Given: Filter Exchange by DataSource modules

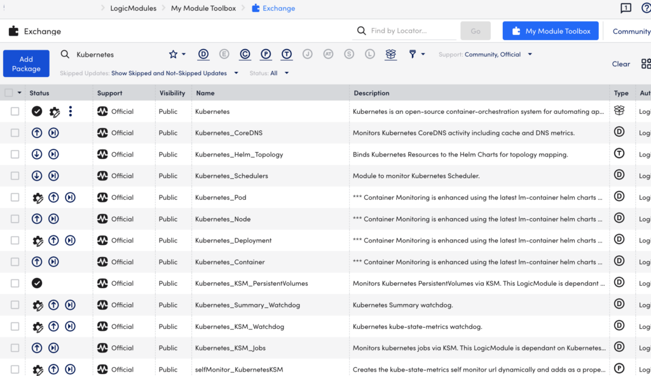Looking at the screenshot, I should click(203, 54).
